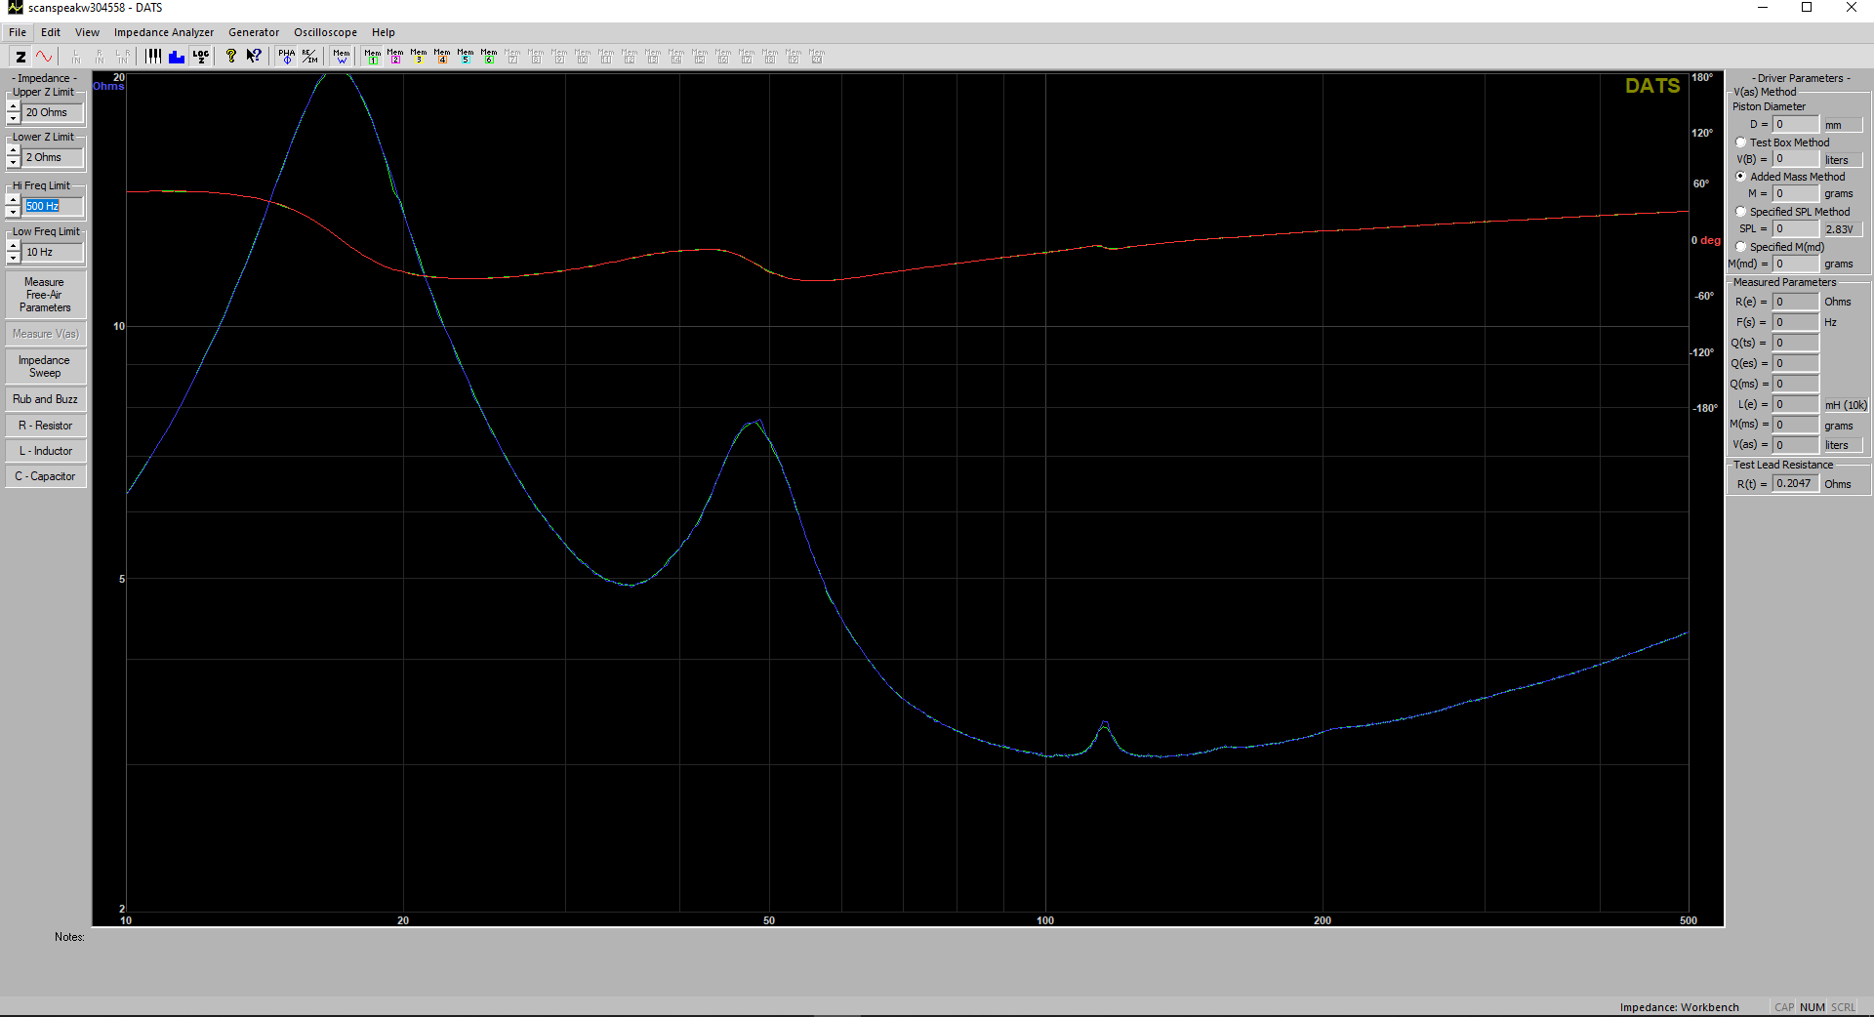The height and width of the screenshot is (1017, 1874).
Task: Click the Q(ts) measured parameter field
Action: 1796,343
